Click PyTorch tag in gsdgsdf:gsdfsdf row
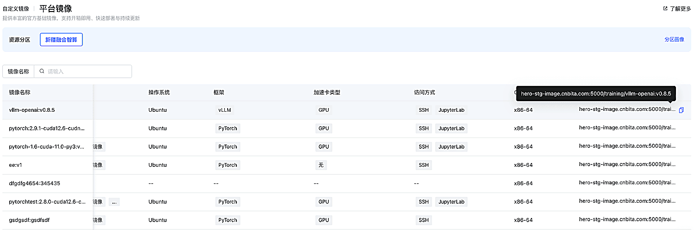This screenshot has width=694, height=230. point(228,220)
